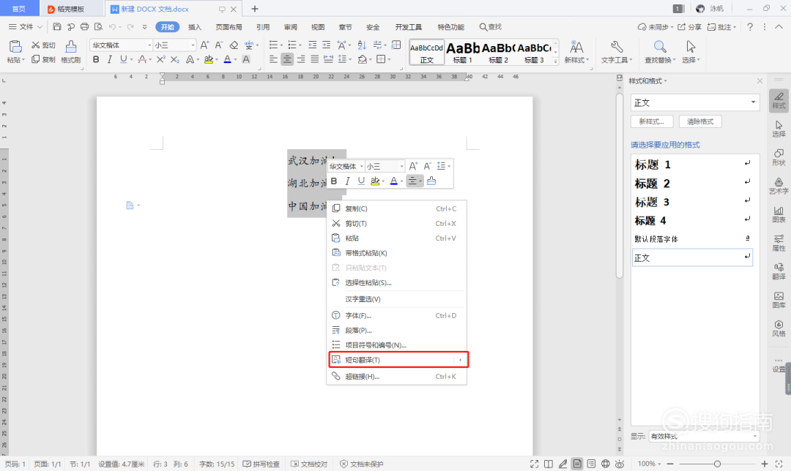This screenshot has width=791, height=471.
Task: Toggle bold in the floating mini toolbar
Action: (x=334, y=181)
